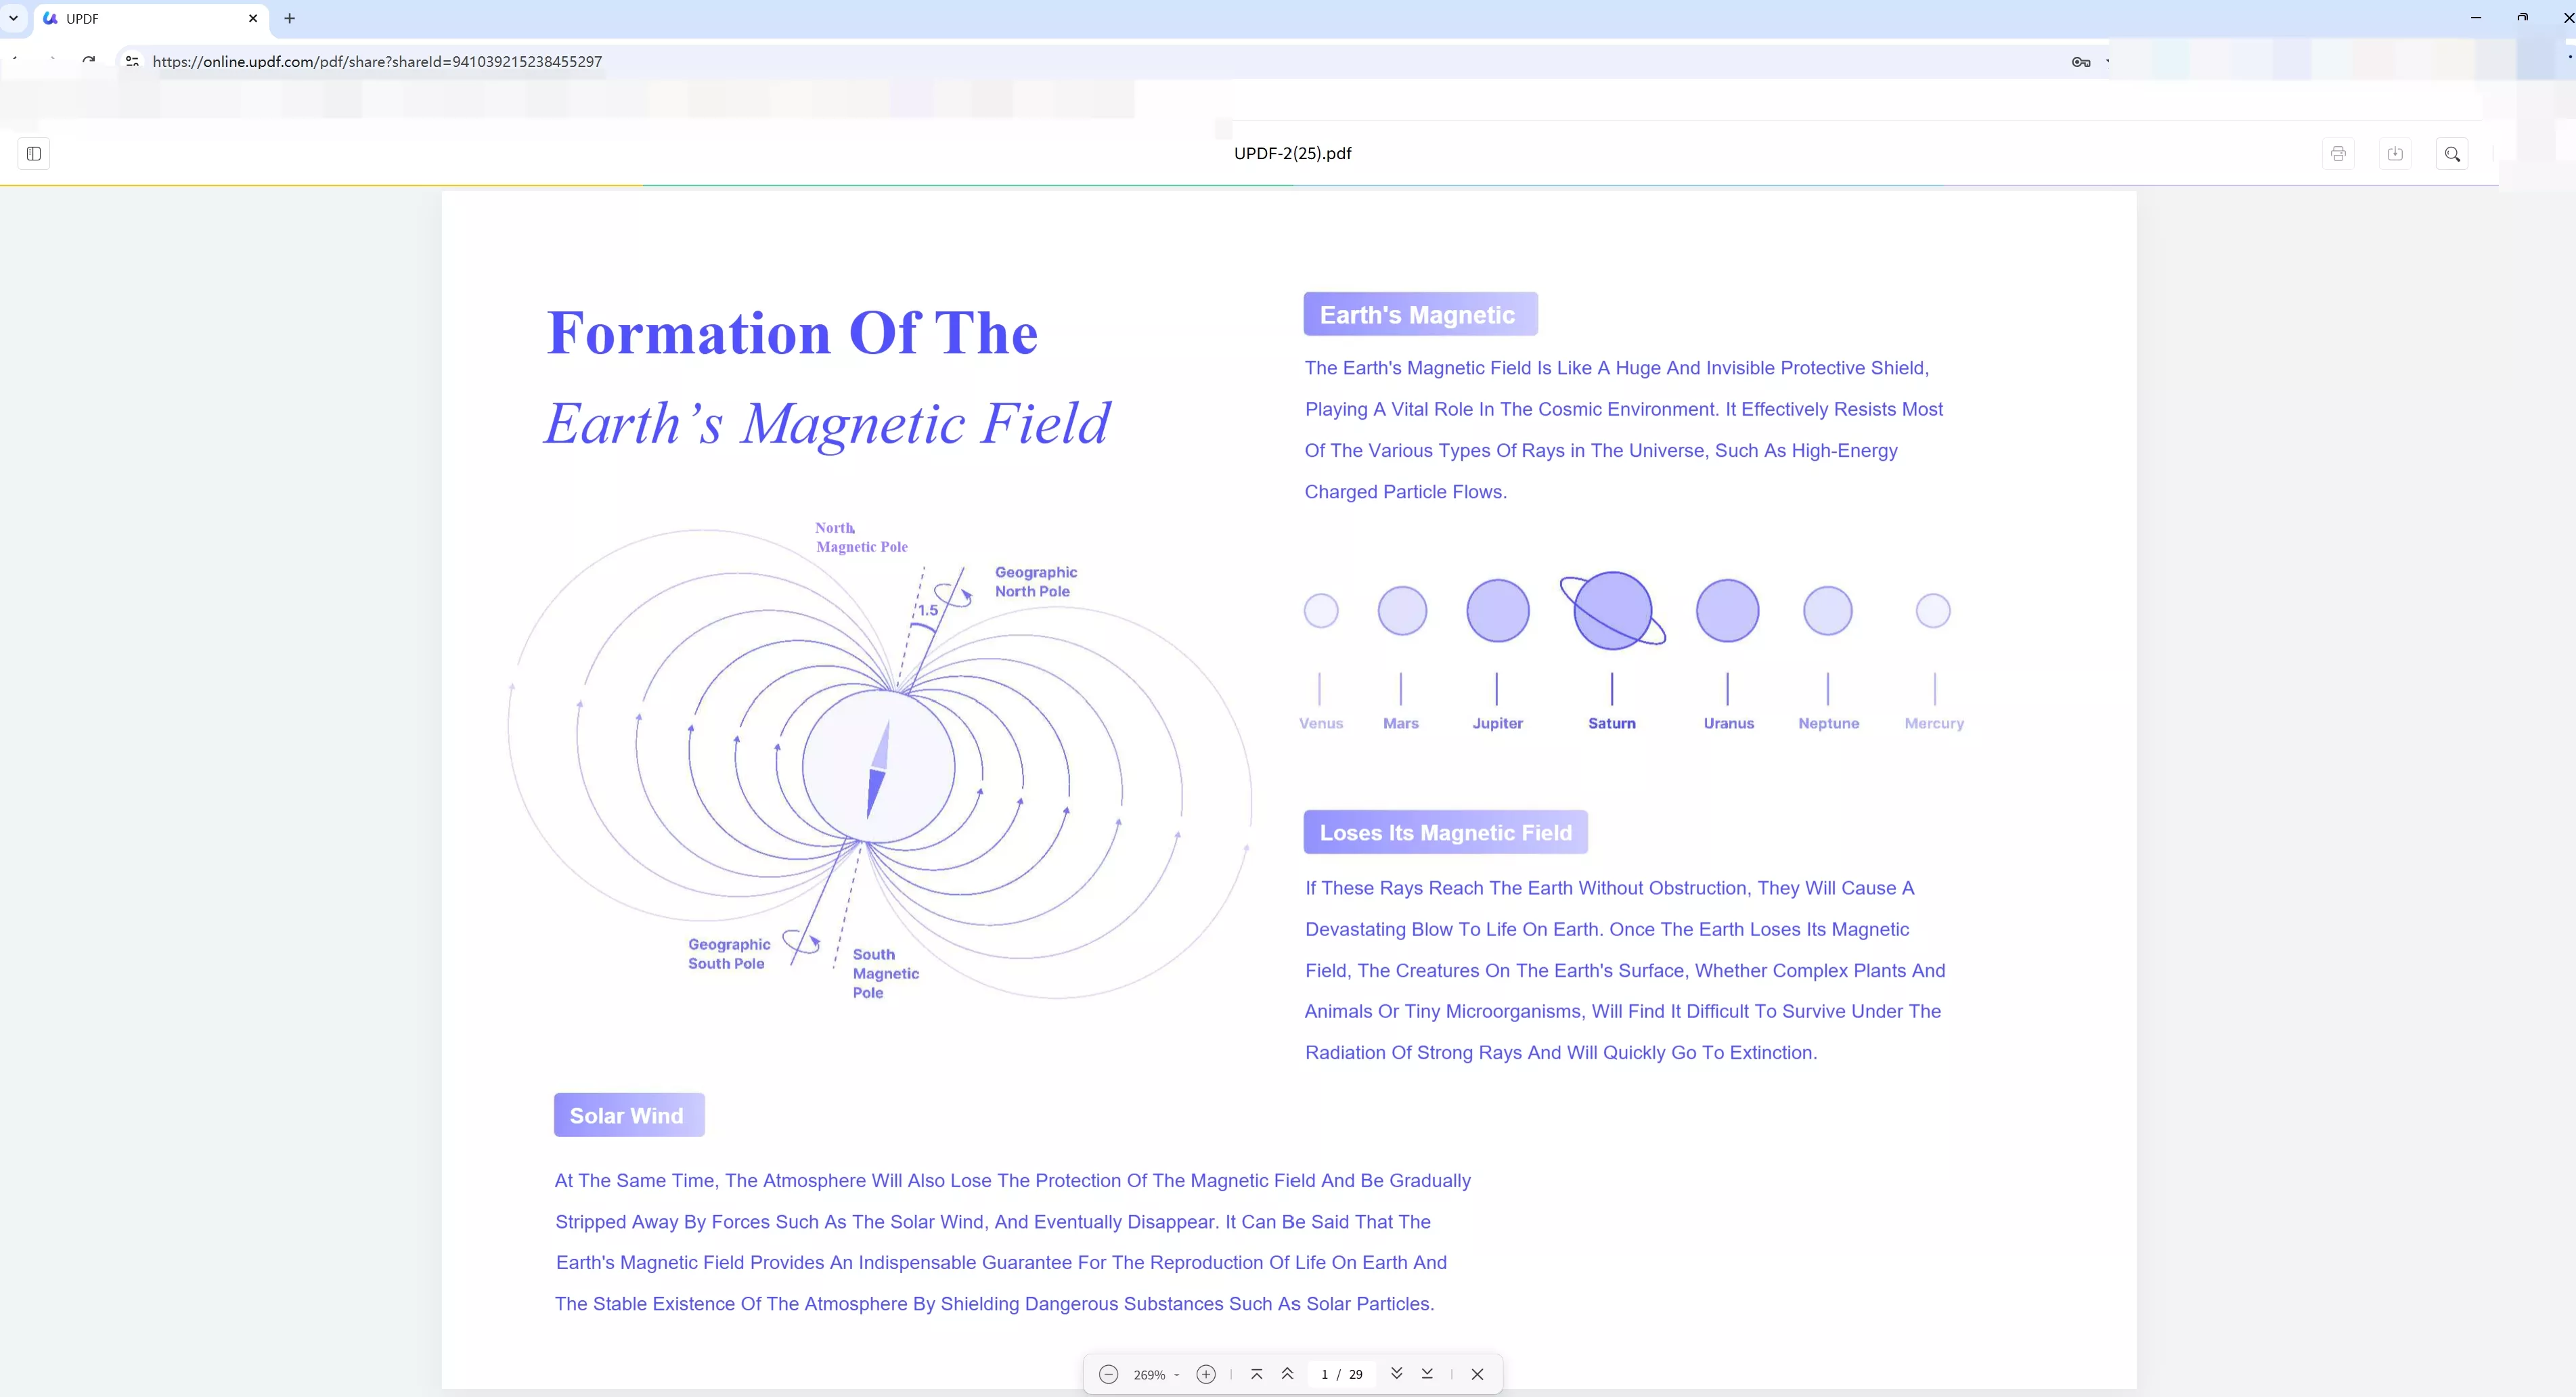The width and height of the screenshot is (2576, 1397).
Task: Go to the previous page
Action: pos(1288,1374)
